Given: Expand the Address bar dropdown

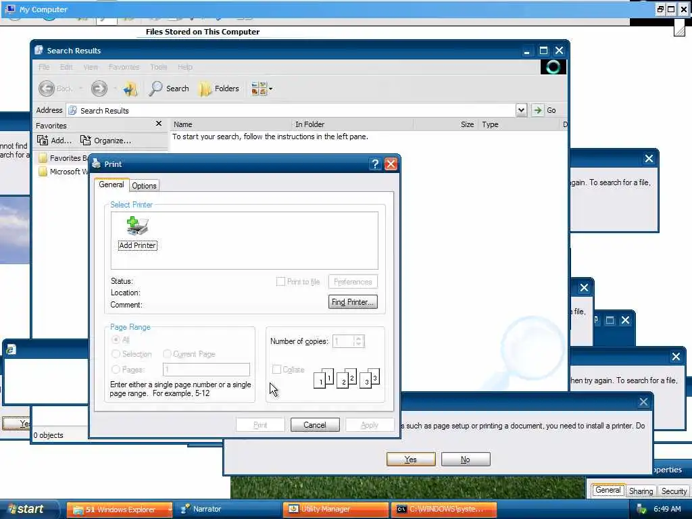Looking at the screenshot, I should click(x=521, y=110).
